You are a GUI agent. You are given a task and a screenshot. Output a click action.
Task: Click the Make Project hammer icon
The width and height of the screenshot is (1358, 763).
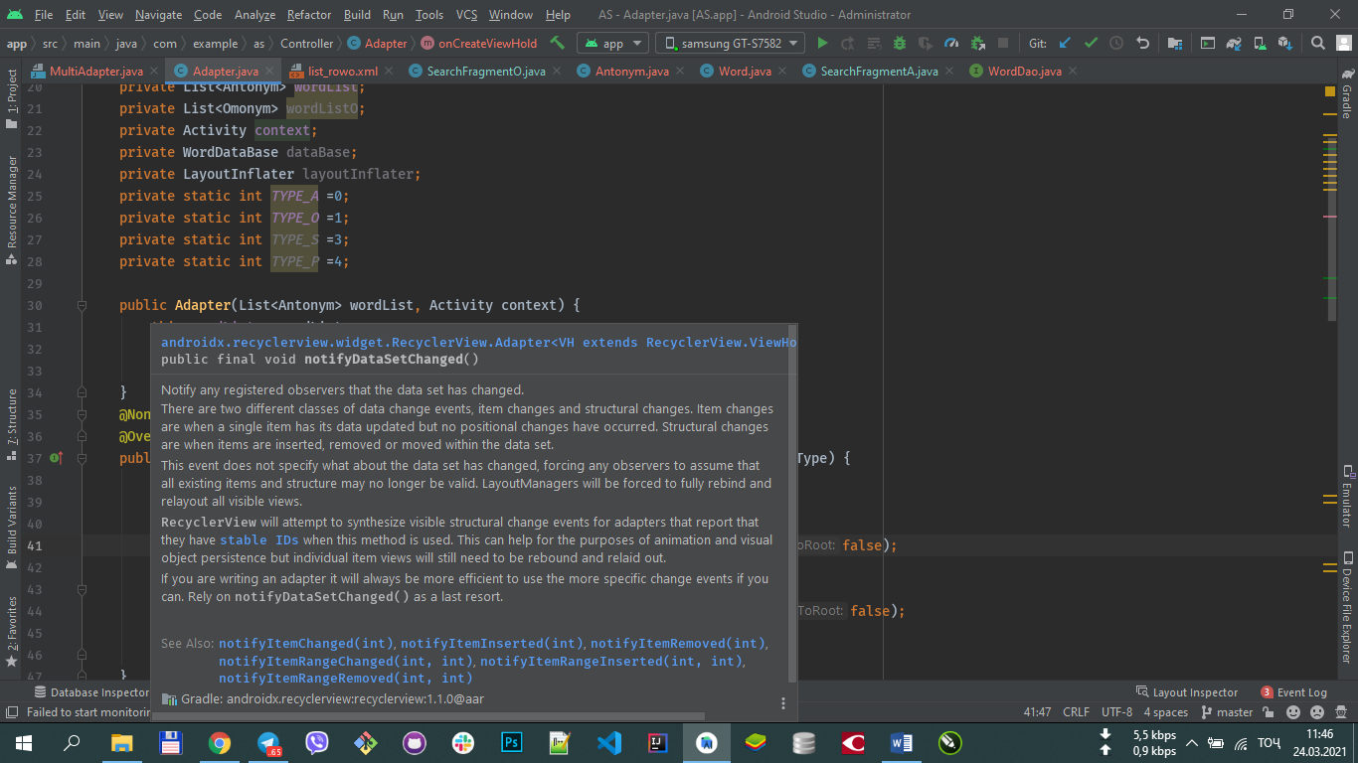point(557,44)
